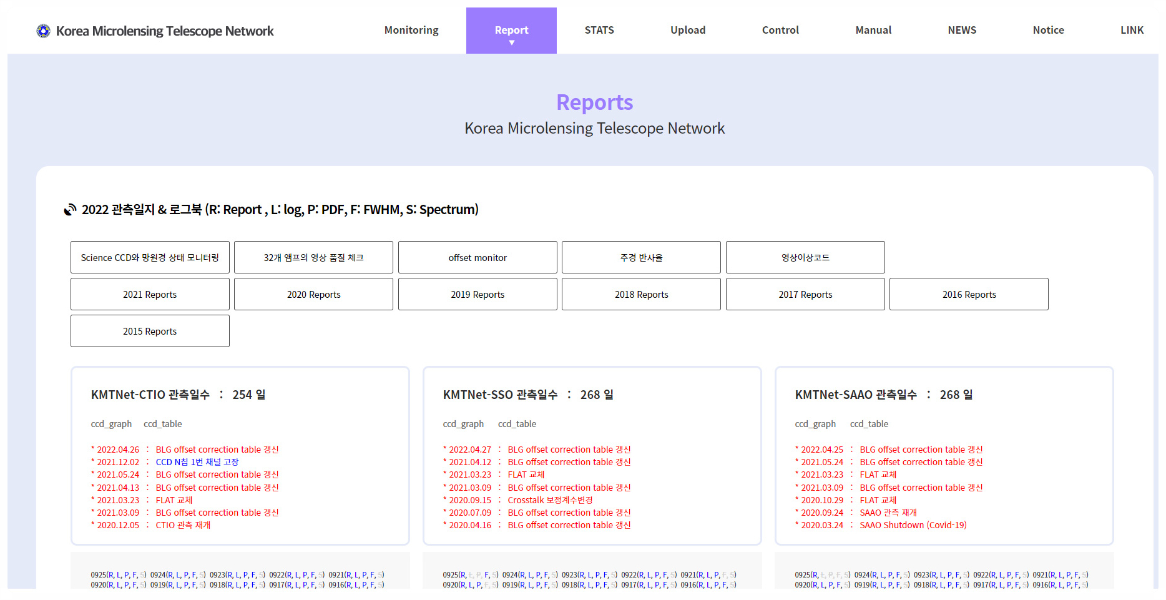Click SAAO Shutdown (Covid-19) entry
Viewport: 1166px width, 600px height.
pyautogui.click(x=913, y=525)
